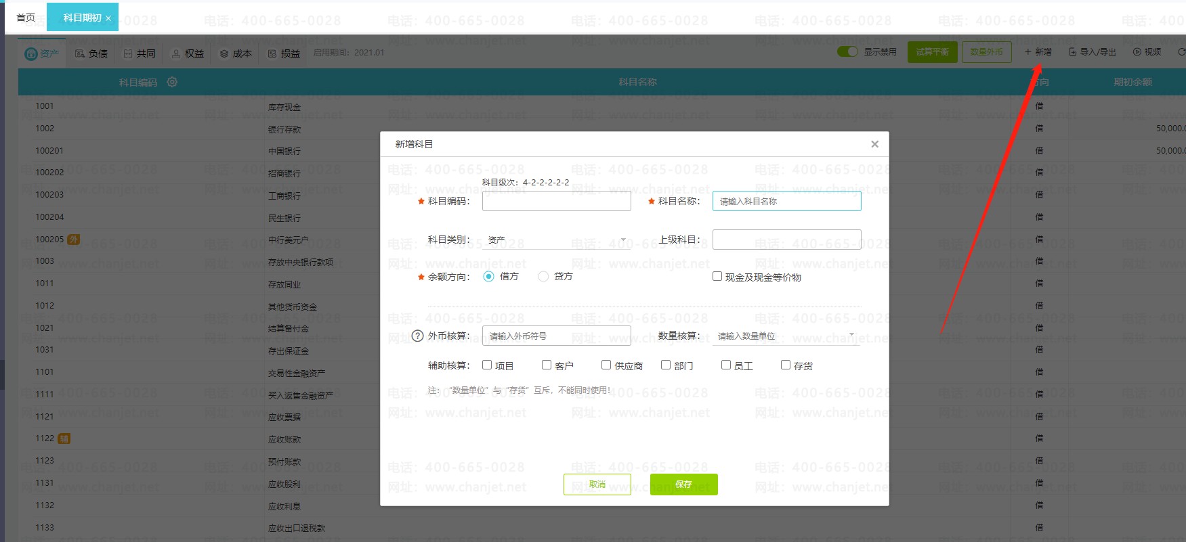Close the 科目期初 tab using its X

pyautogui.click(x=108, y=18)
